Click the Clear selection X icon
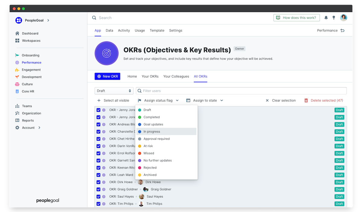This screenshot has width=362, height=212. tap(267, 101)
